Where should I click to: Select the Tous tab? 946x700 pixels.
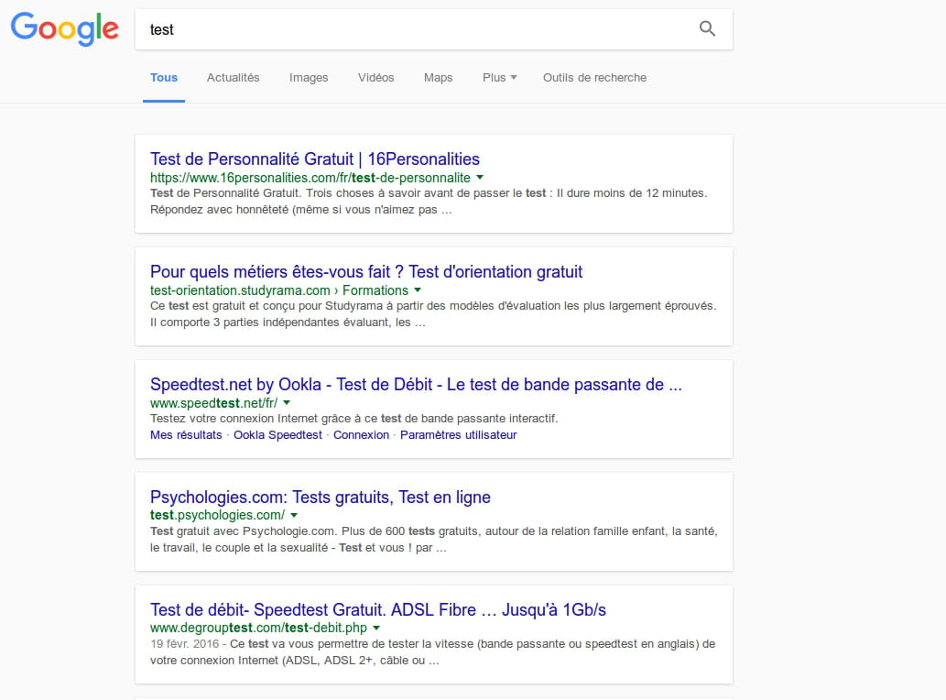pyautogui.click(x=164, y=78)
